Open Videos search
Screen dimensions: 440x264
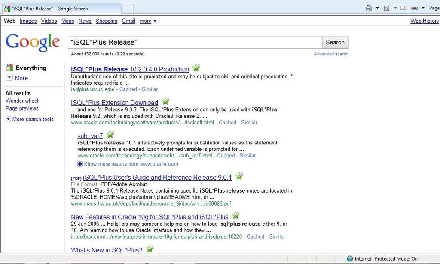click(49, 21)
